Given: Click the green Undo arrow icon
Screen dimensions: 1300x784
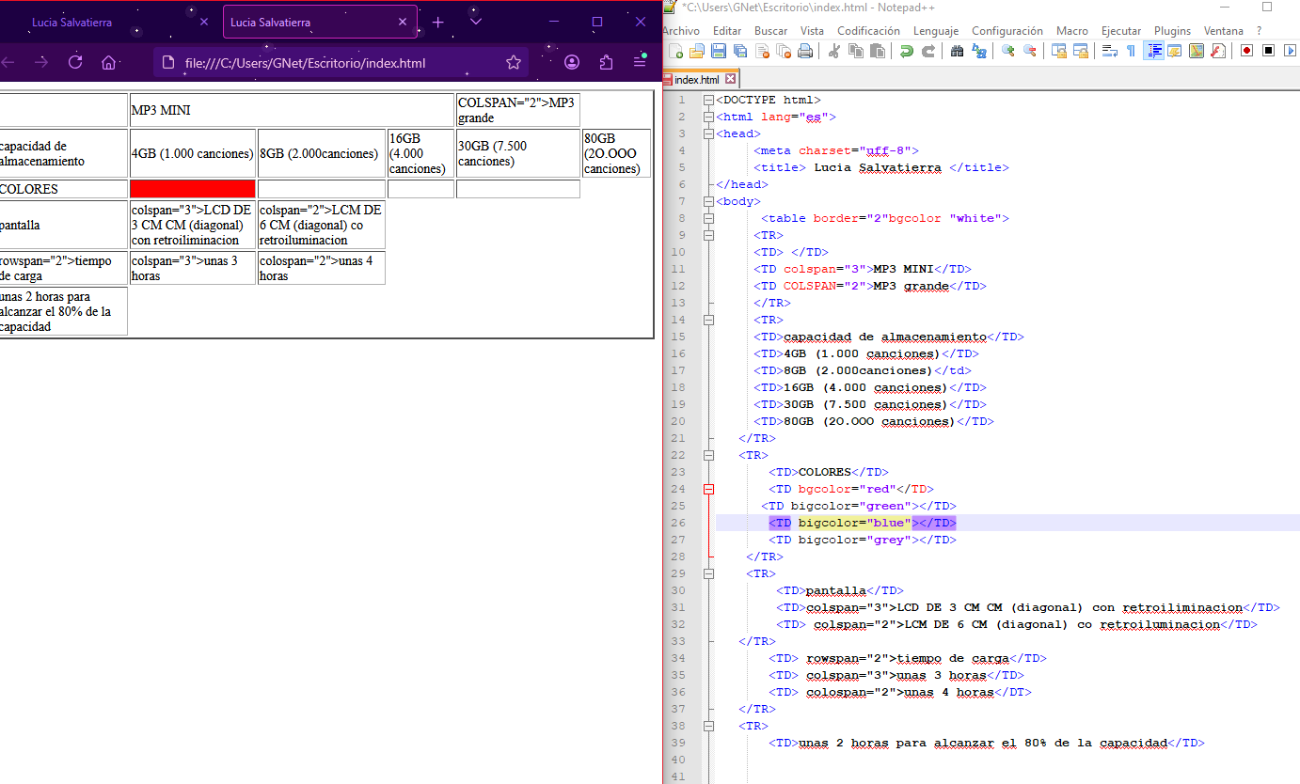Looking at the screenshot, I should [x=906, y=51].
